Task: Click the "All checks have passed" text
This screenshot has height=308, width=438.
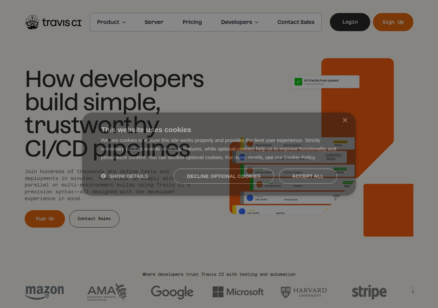Action: coord(321,80)
